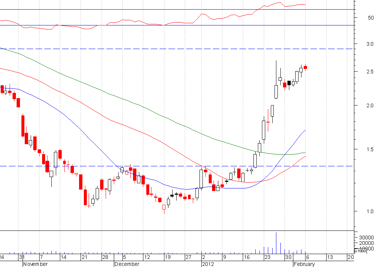Click the January 16 date label
This screenshot has height=267, width=375.
(x=246, y=257)
